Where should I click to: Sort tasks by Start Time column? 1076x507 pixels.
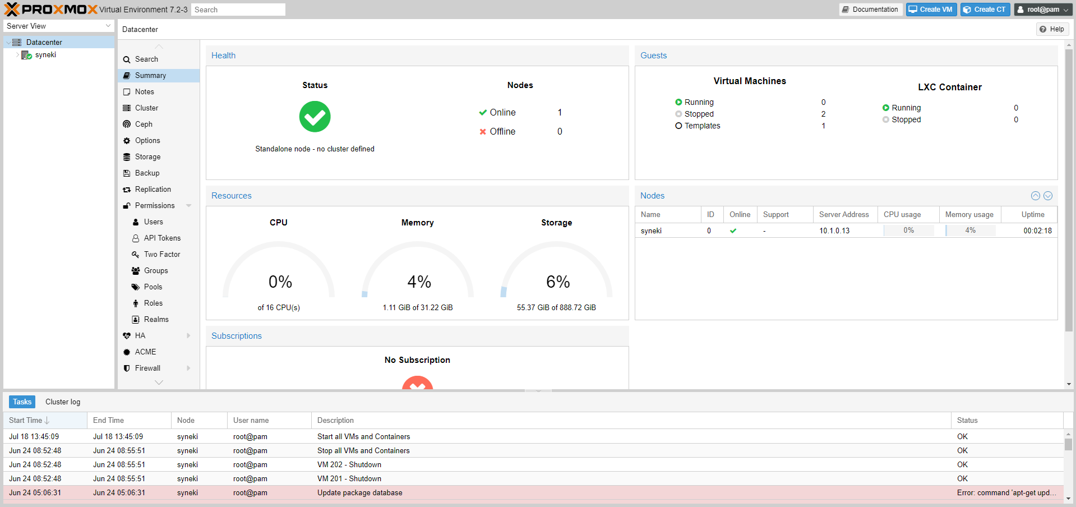pyautogui.click(x=45, y=421)
